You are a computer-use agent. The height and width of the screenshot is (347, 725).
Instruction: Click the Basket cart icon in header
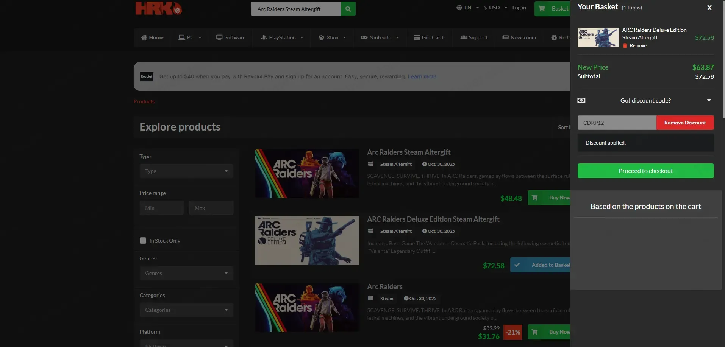click(x=542, y=8)
